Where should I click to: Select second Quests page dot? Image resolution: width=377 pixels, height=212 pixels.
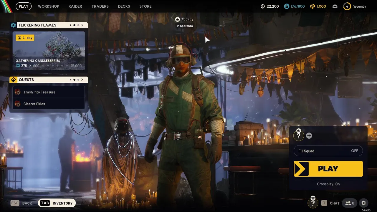78,80
